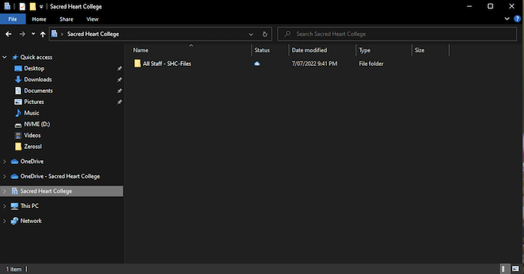Screen dimensions: 524x274
Task: Refresh the Sacred Heart College folder view
Action: [265, 34]
